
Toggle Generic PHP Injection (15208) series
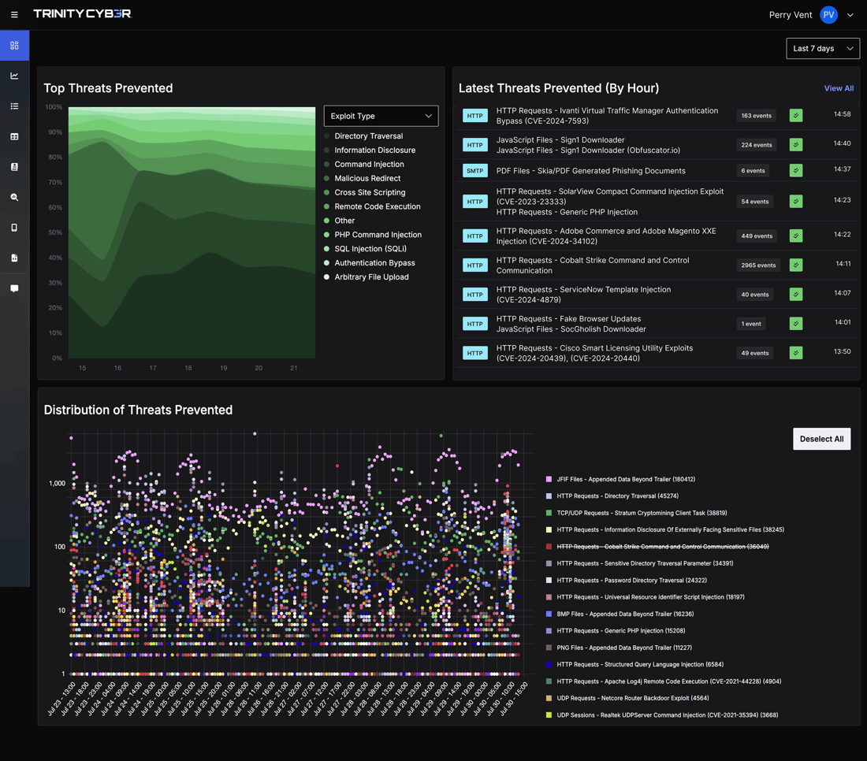click(616, 630)
